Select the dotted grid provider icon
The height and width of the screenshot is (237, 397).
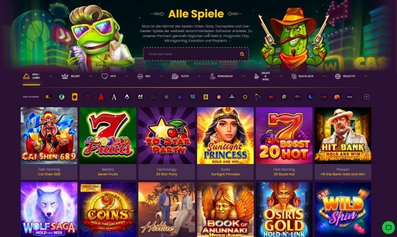coord(153,97)
